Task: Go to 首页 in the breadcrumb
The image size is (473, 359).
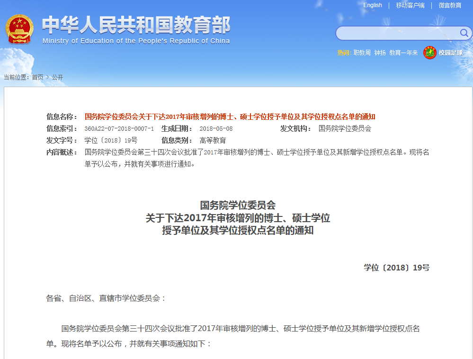Action: point(37,77)
